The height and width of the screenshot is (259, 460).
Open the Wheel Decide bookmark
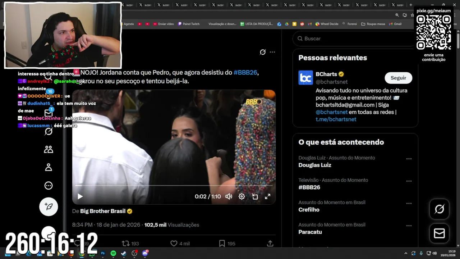point(327,24)
